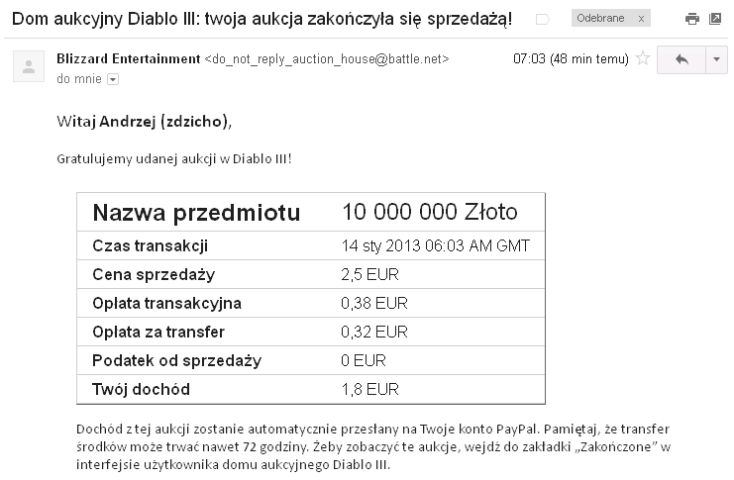Click the 'Twój dochód' row value 1,8 EUR
734x480 pixels.
tap(369, 389)
